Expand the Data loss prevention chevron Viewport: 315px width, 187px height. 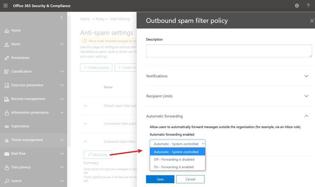62,85
